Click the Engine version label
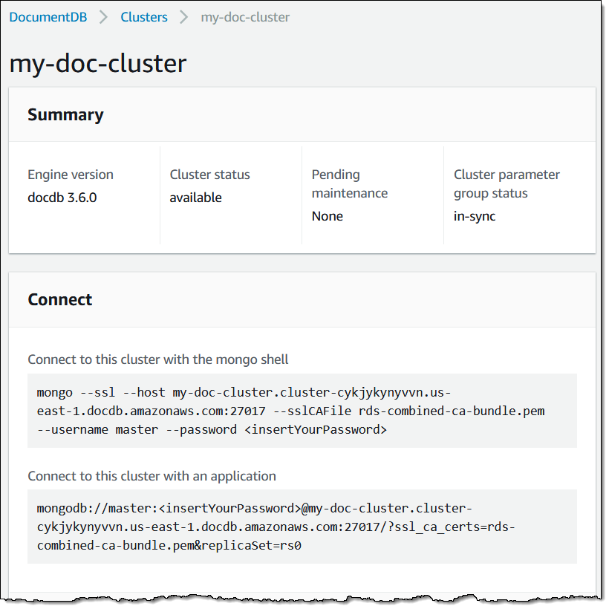This screenshot has height=609, width=609. (x=71, y=175)
